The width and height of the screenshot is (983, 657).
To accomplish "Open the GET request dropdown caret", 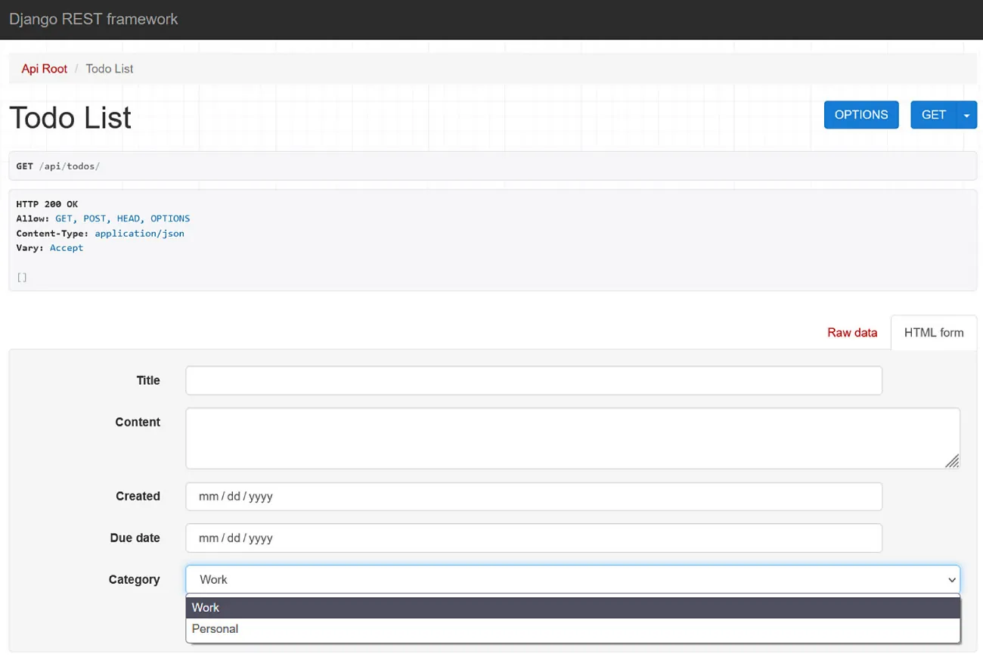I will click(x=966, y=114).
